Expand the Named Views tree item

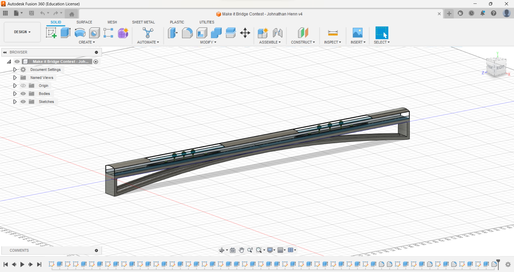15,77
